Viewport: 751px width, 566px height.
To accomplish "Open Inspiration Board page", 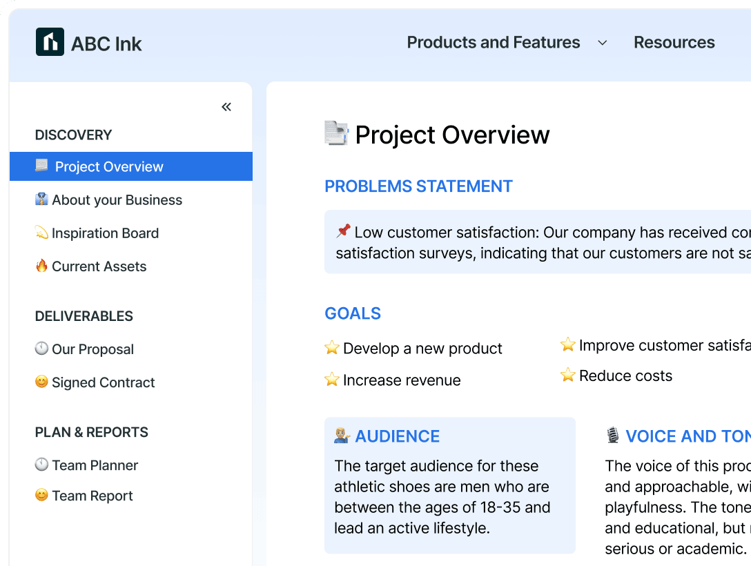I will (105, 233).
